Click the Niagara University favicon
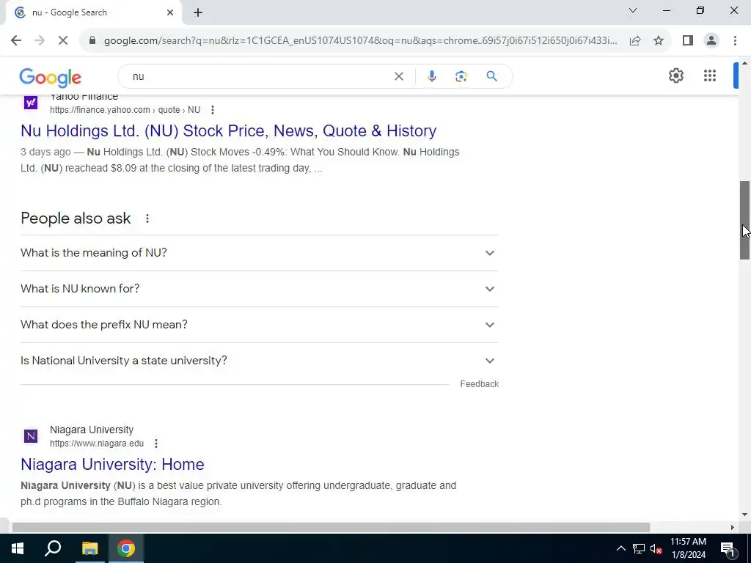The image size is (751, 563). pyautogui.click(x=31, y=436)
